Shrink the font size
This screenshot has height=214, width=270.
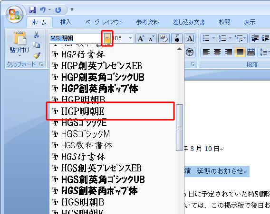(x=151, y=38)
